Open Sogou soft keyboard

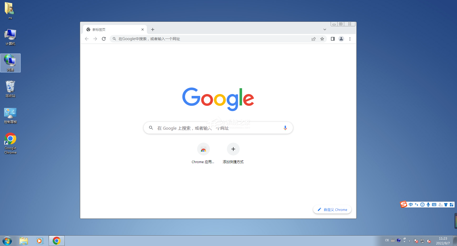pos(434,205)
